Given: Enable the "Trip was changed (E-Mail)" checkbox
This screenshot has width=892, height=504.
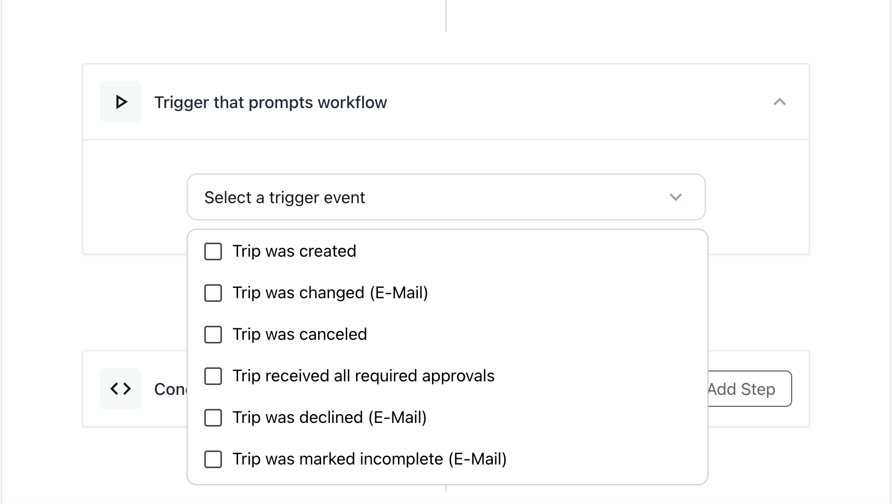Looking at the screenshot, I should [213, 293].
